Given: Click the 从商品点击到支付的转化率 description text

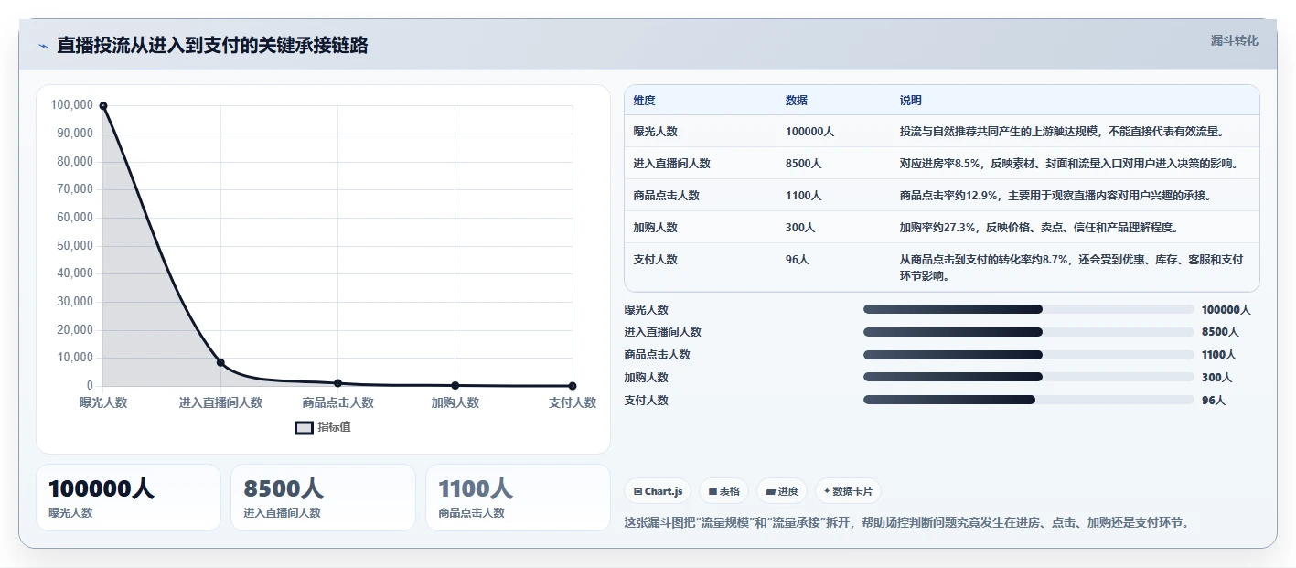Looking at the screenshot, I should pyautogui.click(x=1071, y=268).
